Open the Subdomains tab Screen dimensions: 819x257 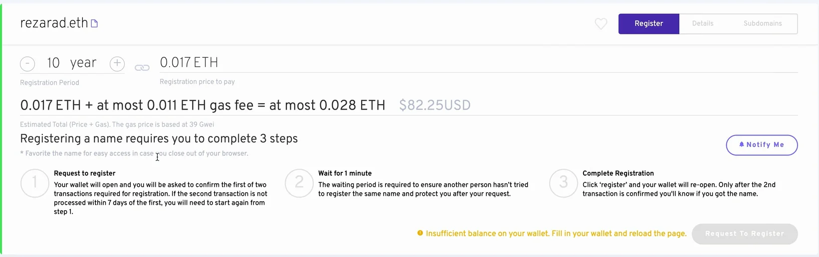pos(762,23)
